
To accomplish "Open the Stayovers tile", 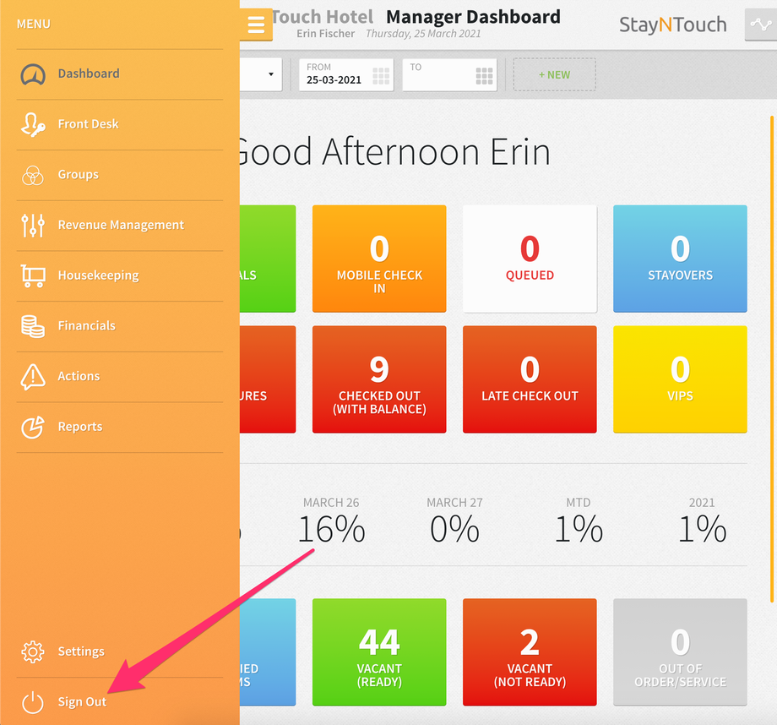I will 680,259.
